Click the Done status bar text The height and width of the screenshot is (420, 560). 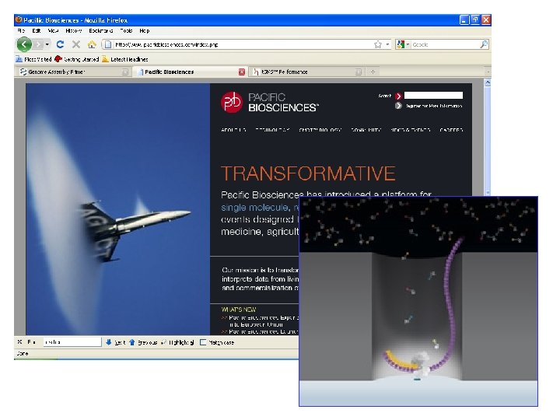[22, 354]
